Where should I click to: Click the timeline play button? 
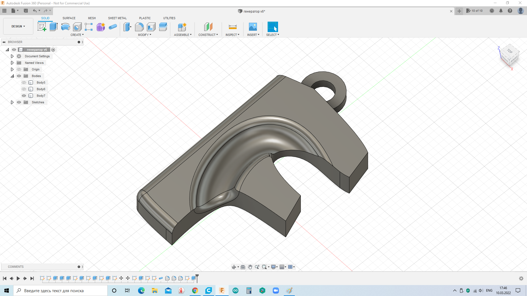tap(18, 278)
